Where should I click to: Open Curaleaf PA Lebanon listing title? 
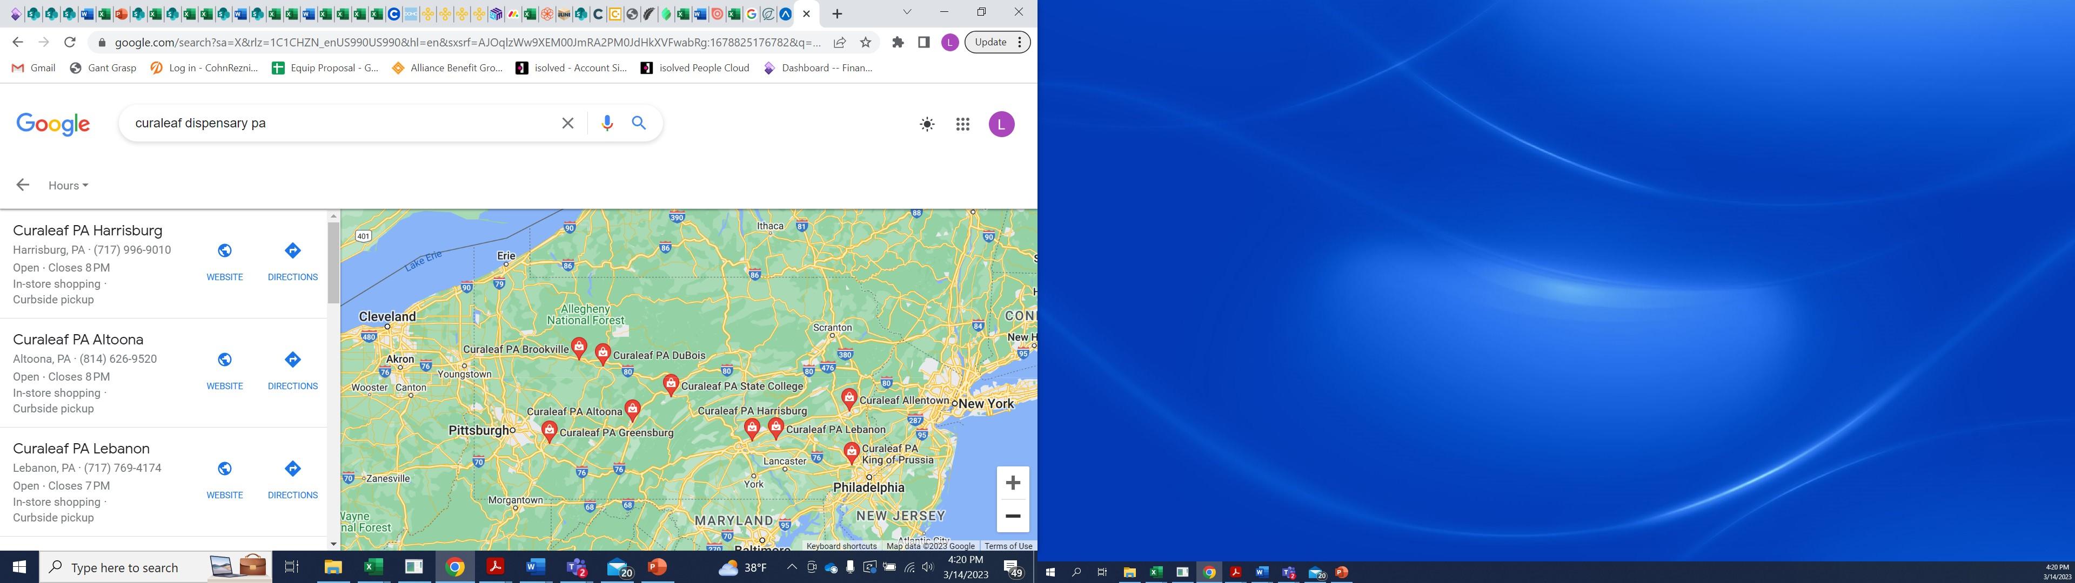click(x=82, y=449)
